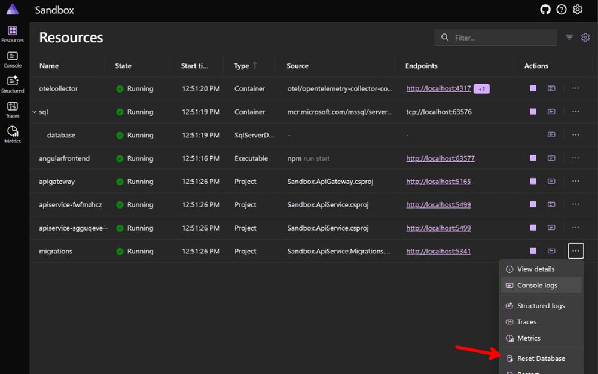The image size is (598, 374).
Task: Sort by the State column header
Action: (x=123, y=66)
